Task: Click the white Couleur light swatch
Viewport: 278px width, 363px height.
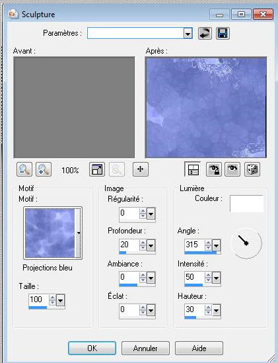Action: 246,203
